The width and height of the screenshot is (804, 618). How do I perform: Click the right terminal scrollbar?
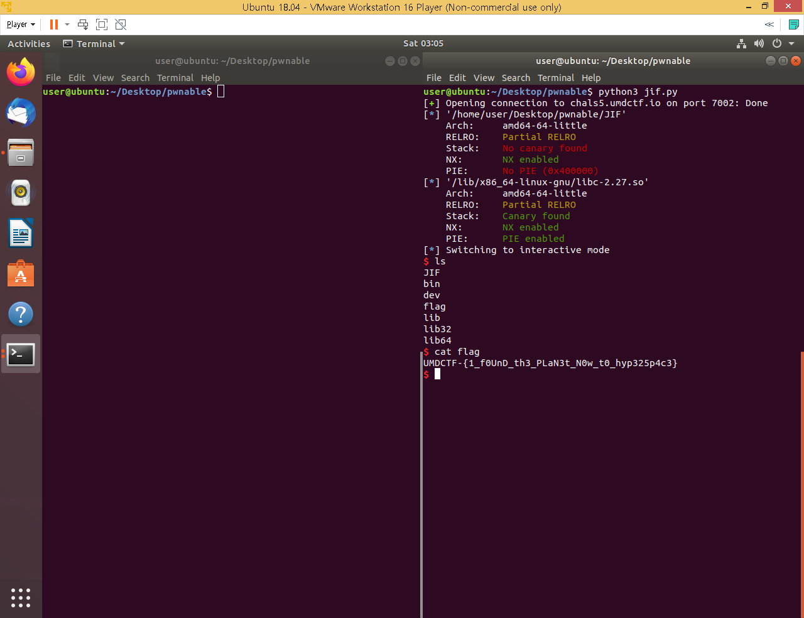[x=802, y=484]
